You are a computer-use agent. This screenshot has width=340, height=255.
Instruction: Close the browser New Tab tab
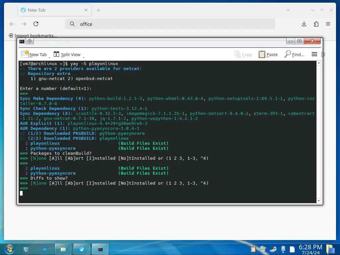[x=86, y=10]
